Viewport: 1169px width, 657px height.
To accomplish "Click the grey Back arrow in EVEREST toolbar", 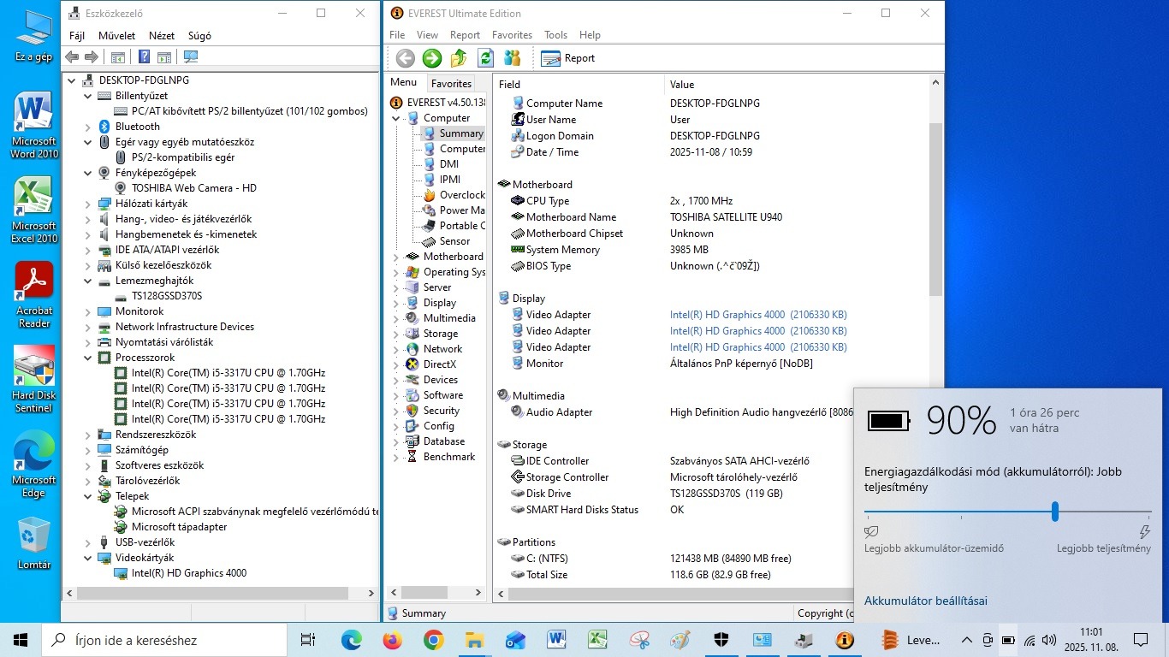I will click(406, 58).
